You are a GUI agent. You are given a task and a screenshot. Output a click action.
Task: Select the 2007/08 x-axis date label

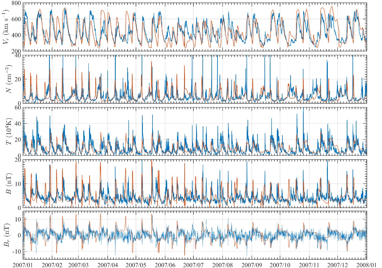click(x=222, y=264)
